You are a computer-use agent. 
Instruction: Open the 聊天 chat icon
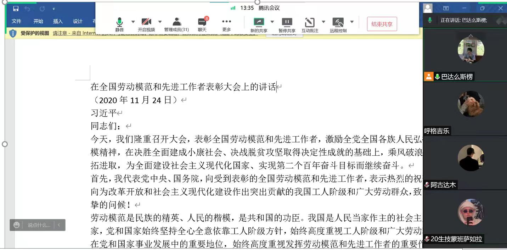(x=202, y=22)
